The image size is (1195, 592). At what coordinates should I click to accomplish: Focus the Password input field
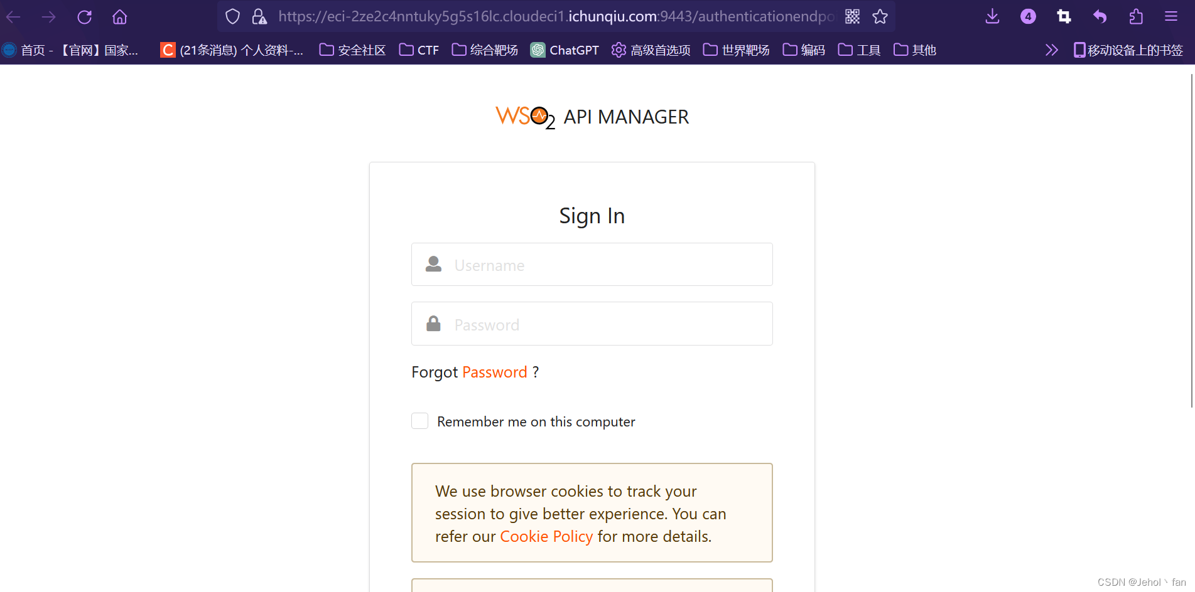coord(592,324)
